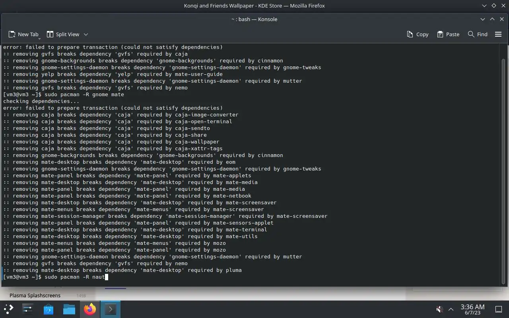Click the 'sudo pacman -R gnome mate' command line
Screen dimensions: 509x318
(x=64, y=94)
